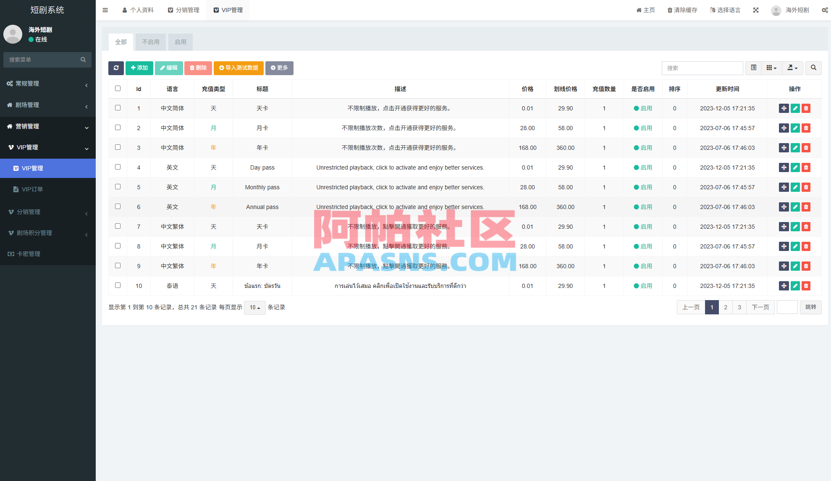The width and height of the screenshot is (831, 481).
Task: Click the delete trash icon for Day pass row
Action: 806,167
